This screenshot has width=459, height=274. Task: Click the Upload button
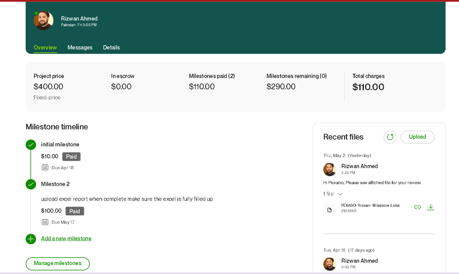(x=417, y=137)
